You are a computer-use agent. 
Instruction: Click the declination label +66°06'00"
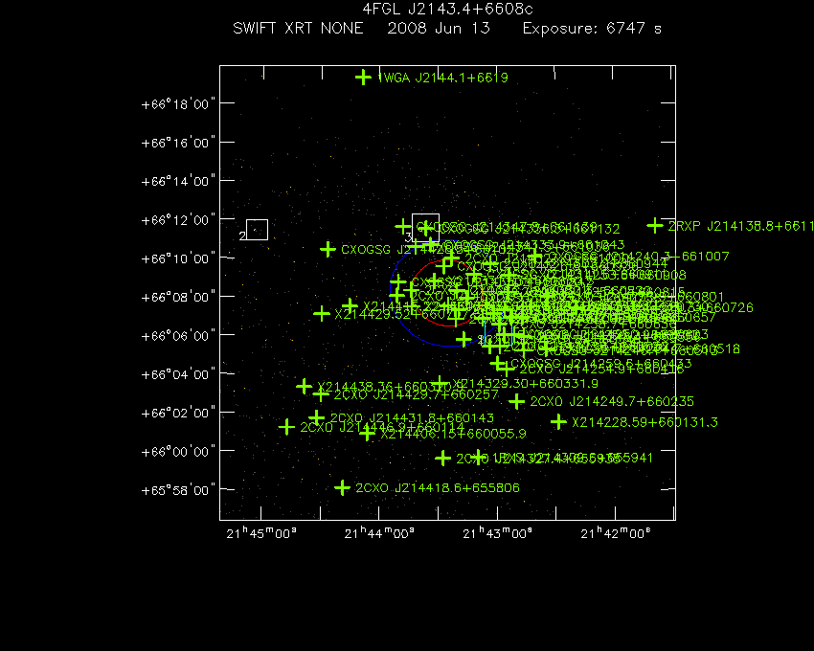[x=178, y=336]
